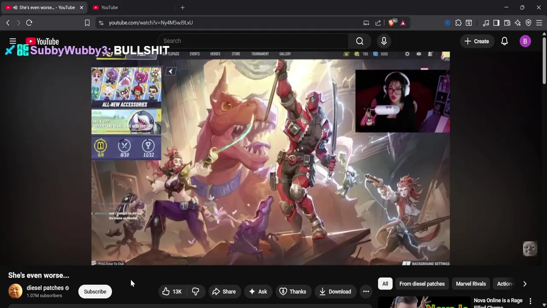Click the search magnifier button
Viewport: 547px width, 308px height.
(x=360, y=41)
